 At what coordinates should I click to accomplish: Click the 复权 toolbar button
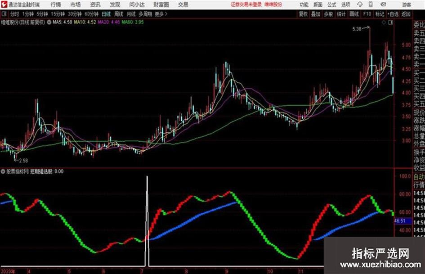(x=303, y=14)
